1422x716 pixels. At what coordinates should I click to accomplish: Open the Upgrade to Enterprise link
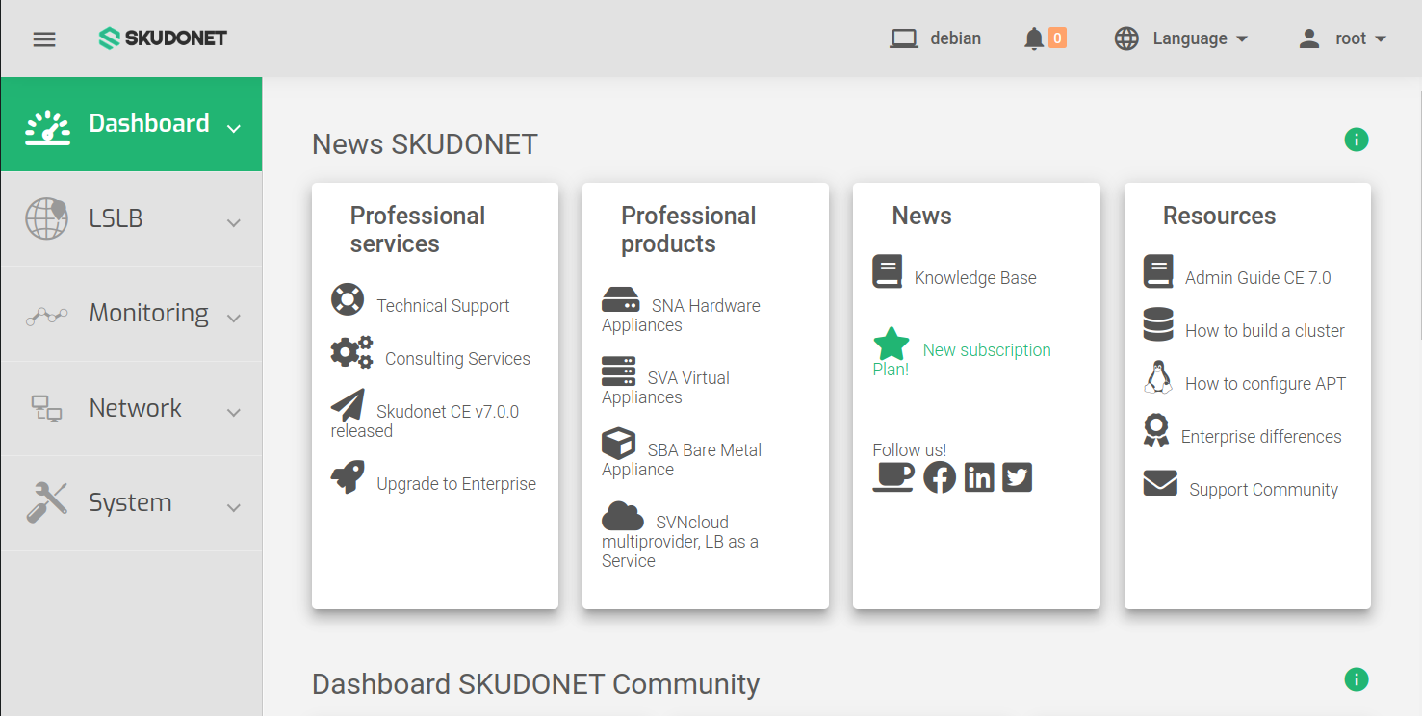tap(456, 484)
